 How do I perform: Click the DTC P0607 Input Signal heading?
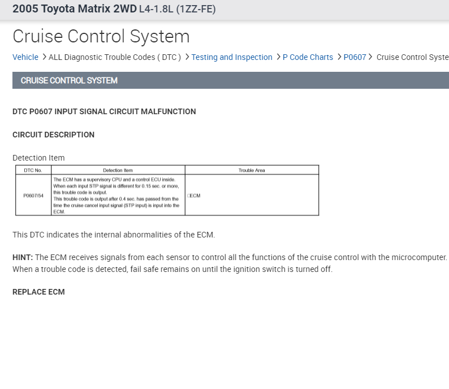tap(104, 111)
